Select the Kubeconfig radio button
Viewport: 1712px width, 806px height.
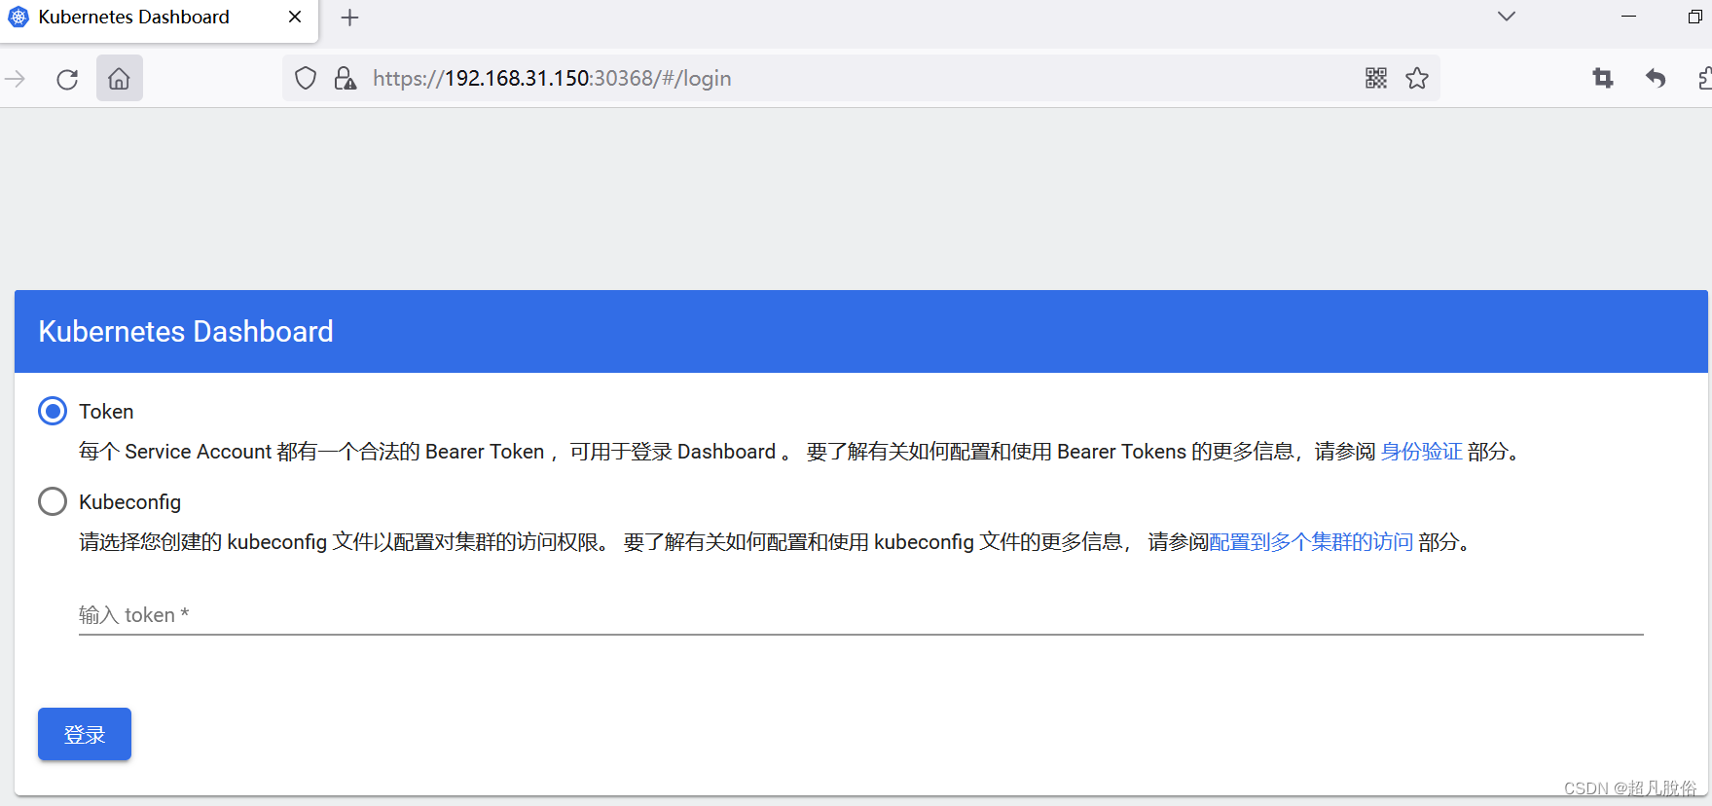[x=53, y=501]
